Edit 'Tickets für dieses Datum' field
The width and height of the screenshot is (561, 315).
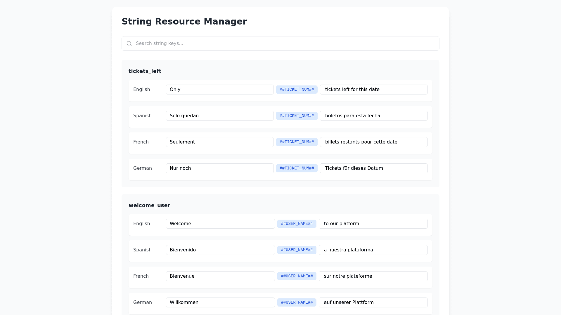coord(374,168)
